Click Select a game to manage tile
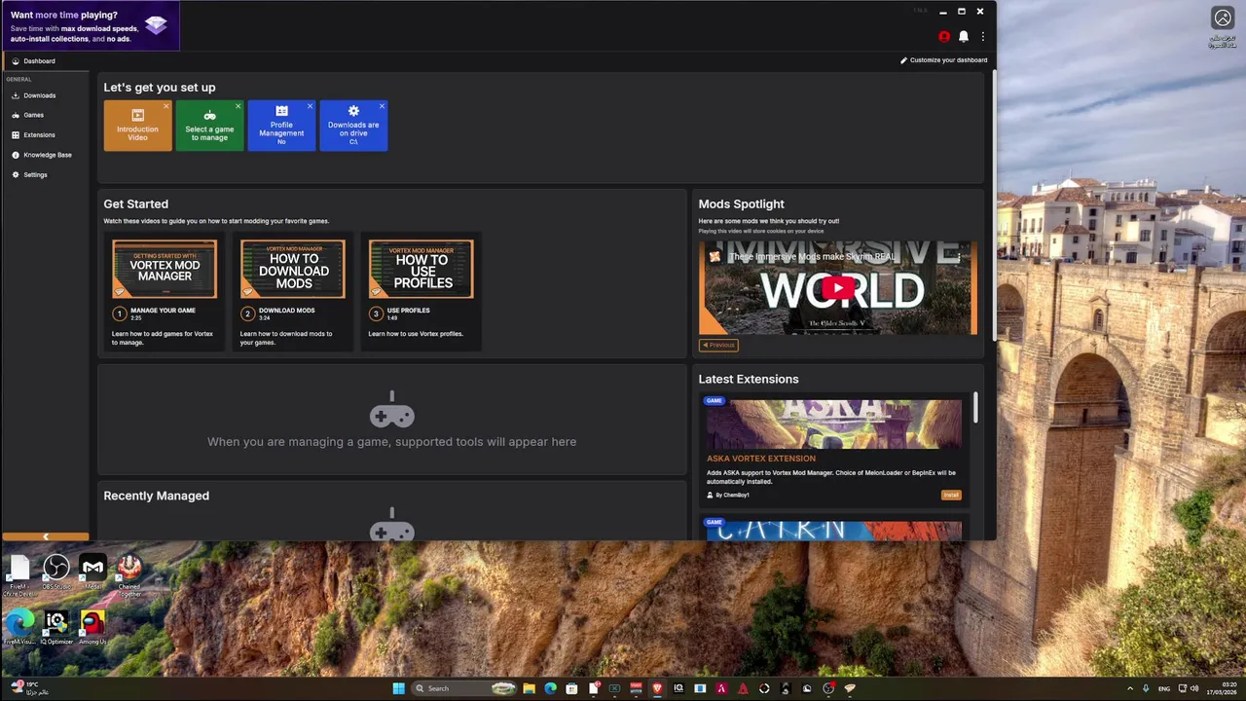The image size is (1246, 701). click(209, 126)
